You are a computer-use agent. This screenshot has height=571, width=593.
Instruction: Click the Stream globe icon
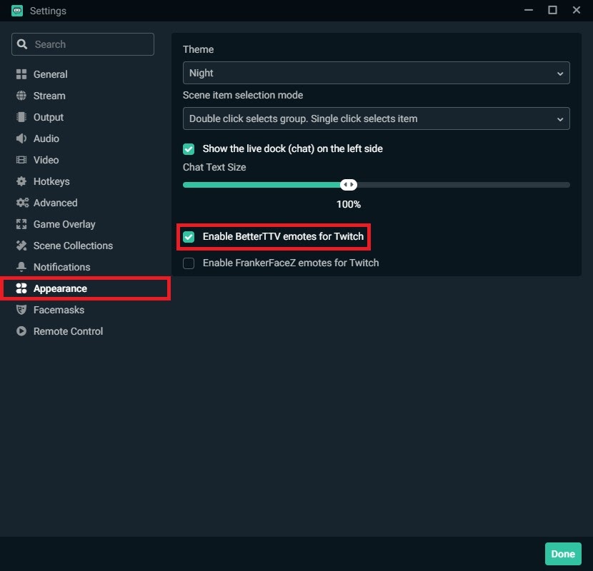21,96
